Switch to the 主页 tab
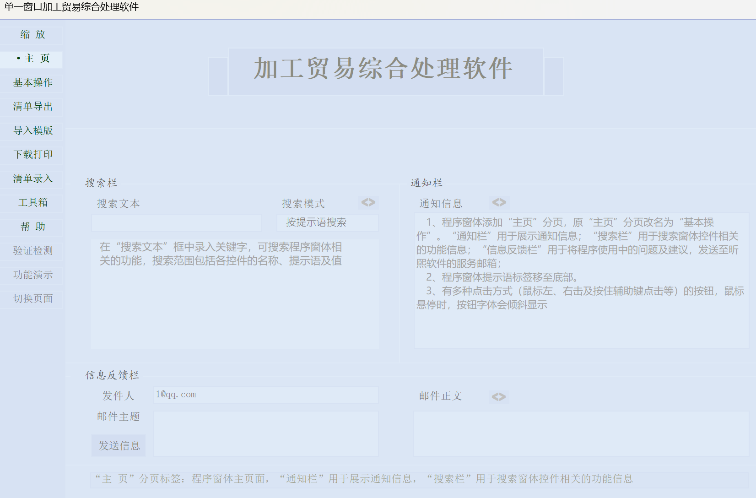 pyautogui.click(x=32, y=59)
